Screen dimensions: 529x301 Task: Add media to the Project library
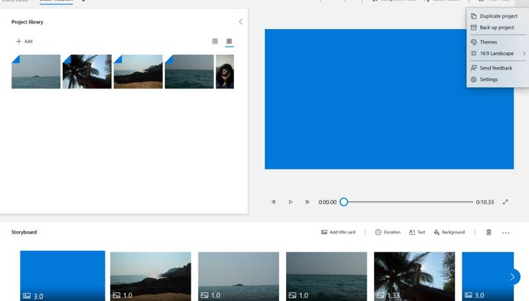pos(24,41)
